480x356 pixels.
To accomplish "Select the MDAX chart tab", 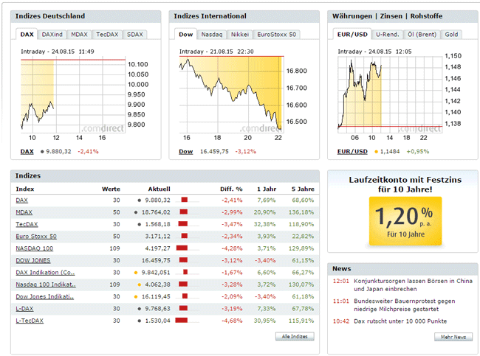I will coord(79,35).
